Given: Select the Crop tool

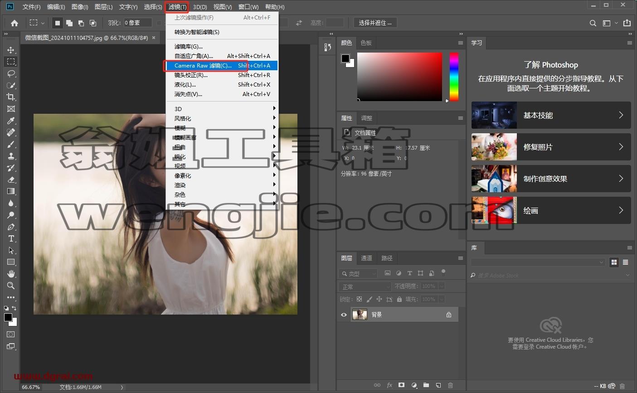Looking at the screenshot, I should pyautogui.click(x=11, y=97).
